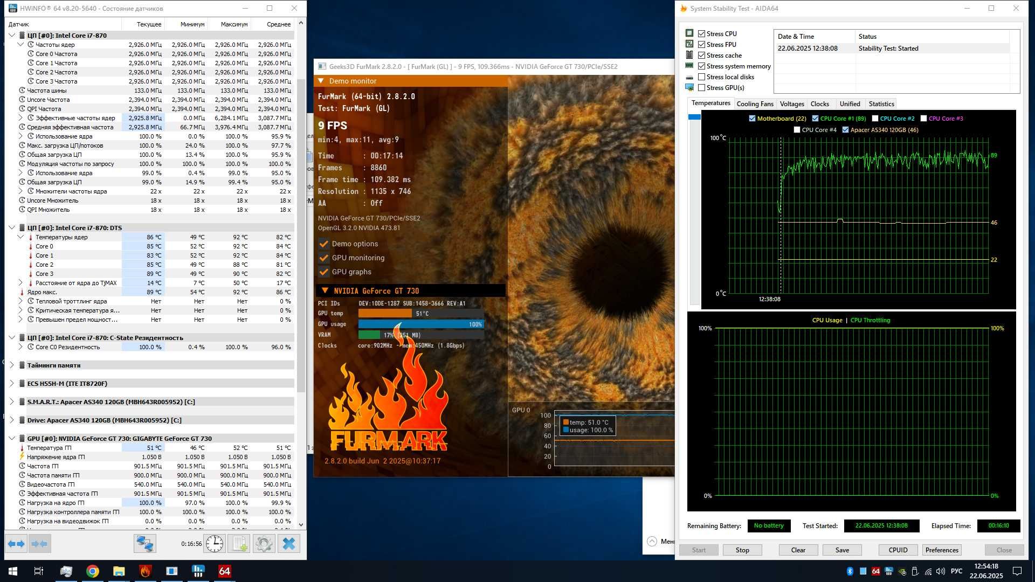Click AIDA64 tray icon in system tray

pos(876,571)
